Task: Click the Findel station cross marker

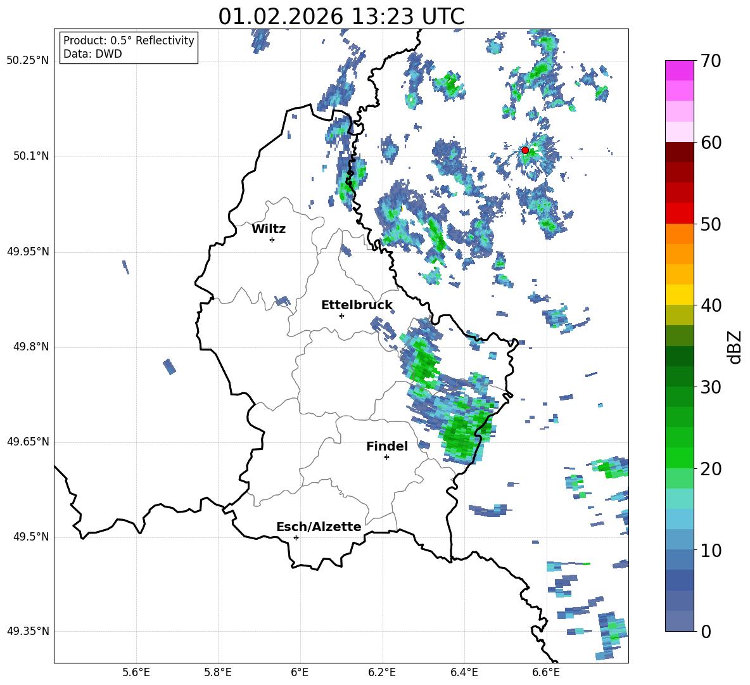Action: pyautogui.click(x=386, y=458)
